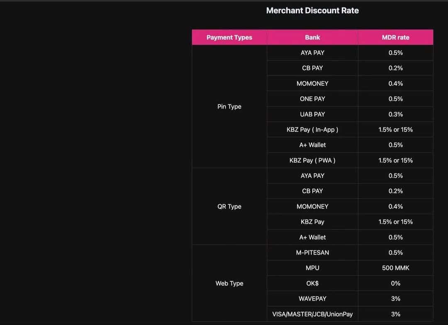Click the MPU bank cell
448x325 pixels.
tap(312, 268)
